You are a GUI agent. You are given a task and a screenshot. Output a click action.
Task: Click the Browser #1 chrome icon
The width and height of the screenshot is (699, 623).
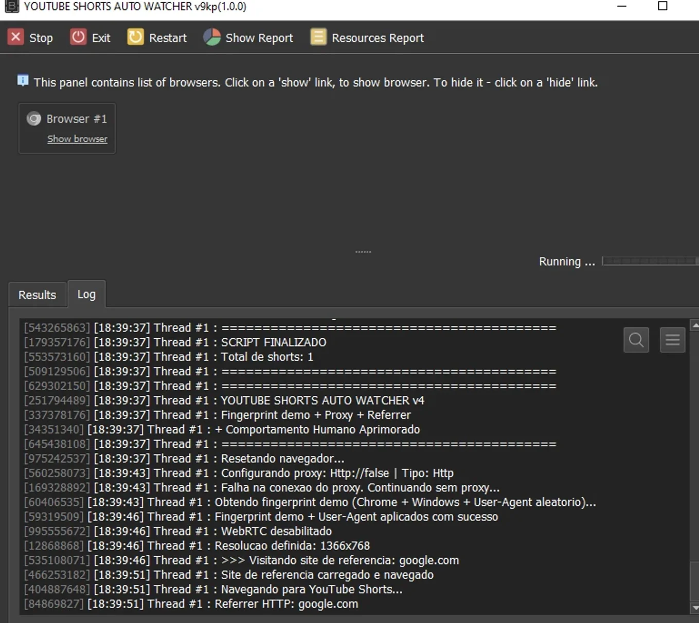tap(34, 119)
